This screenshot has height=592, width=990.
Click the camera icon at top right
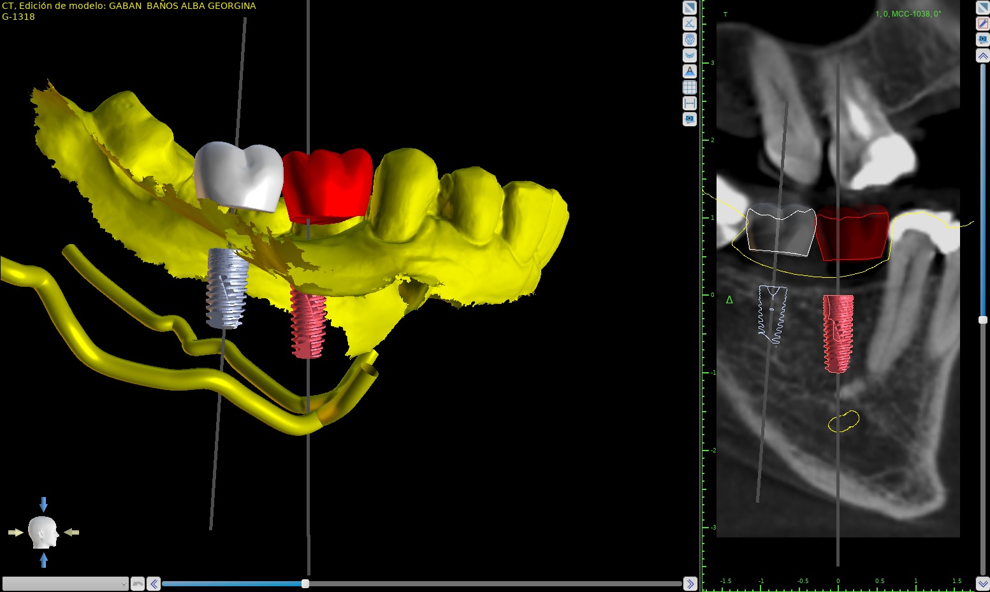pyautogui.click(x=982, y=38)
